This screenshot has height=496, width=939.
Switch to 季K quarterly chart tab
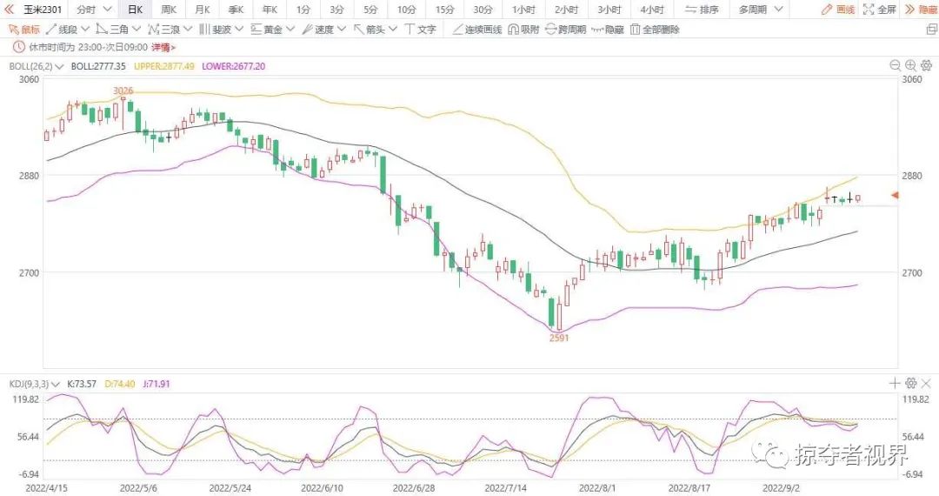[x=236, y=10]
